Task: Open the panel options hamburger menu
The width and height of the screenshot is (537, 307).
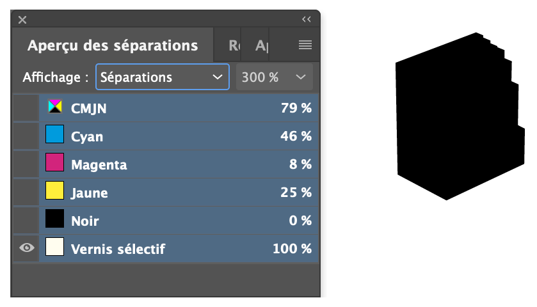Action: [305, 45]
